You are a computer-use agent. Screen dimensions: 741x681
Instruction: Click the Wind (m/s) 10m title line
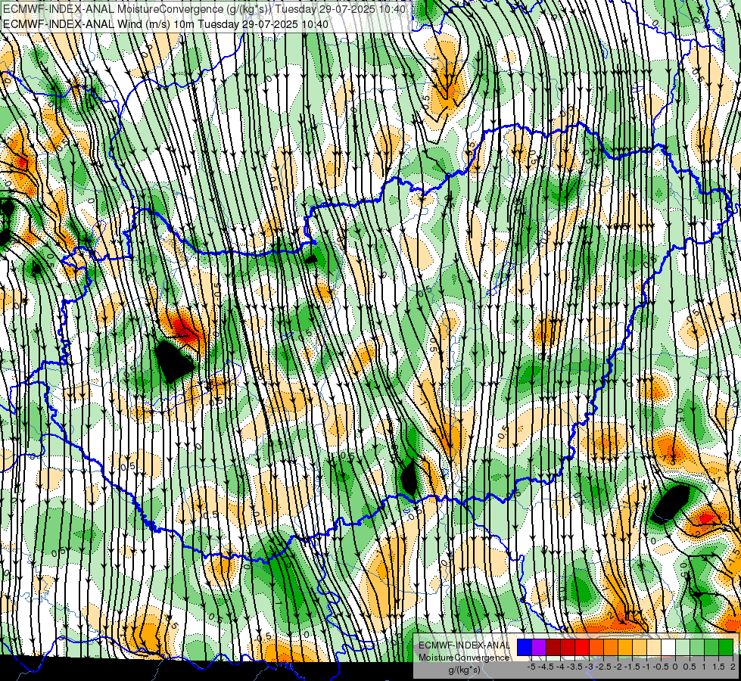(166, 24)
